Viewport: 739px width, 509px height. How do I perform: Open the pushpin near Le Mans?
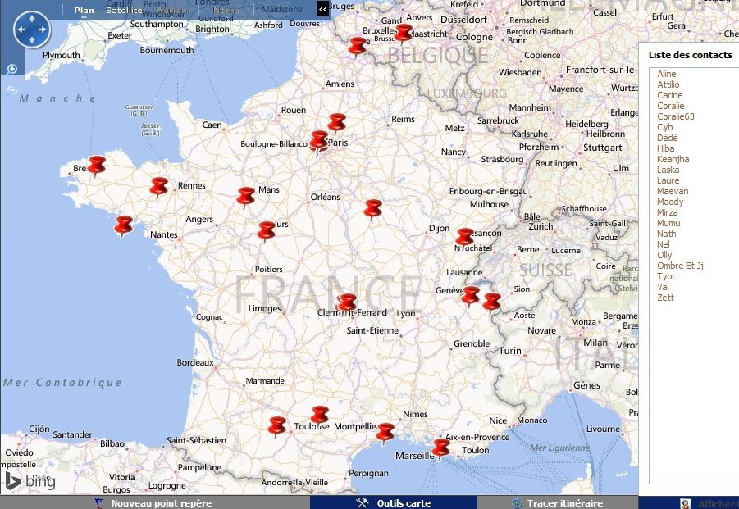point(246,196)
